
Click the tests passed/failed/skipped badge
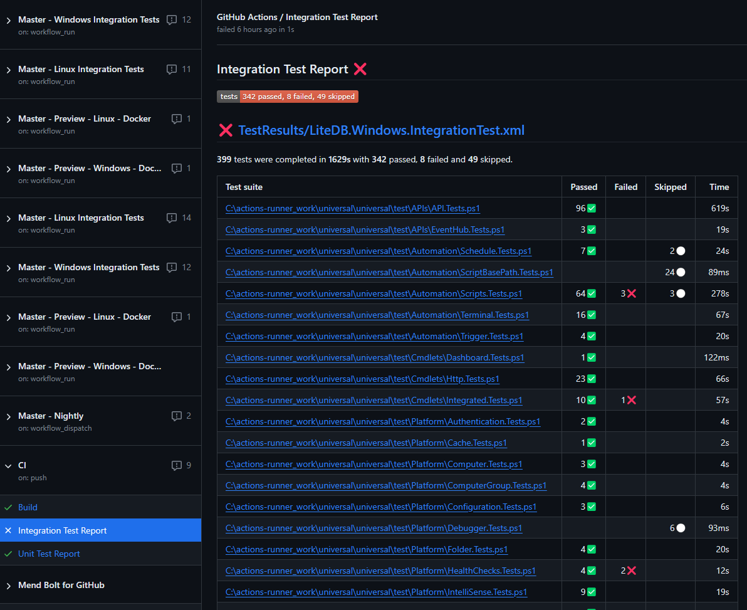tap(288, 97)
